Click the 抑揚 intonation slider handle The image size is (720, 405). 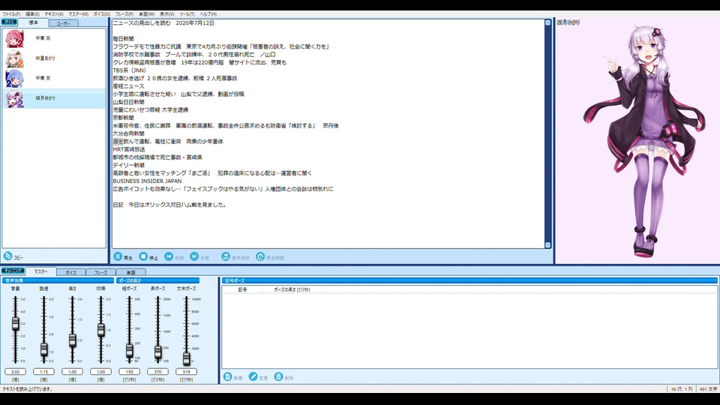click(101, 330)
